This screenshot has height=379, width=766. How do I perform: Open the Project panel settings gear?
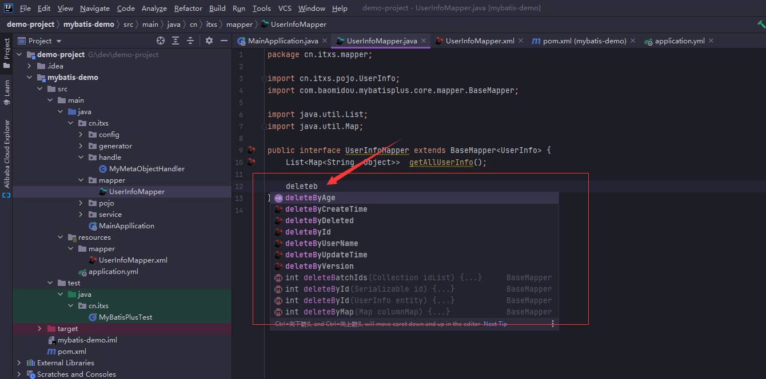tap(209, 41)
